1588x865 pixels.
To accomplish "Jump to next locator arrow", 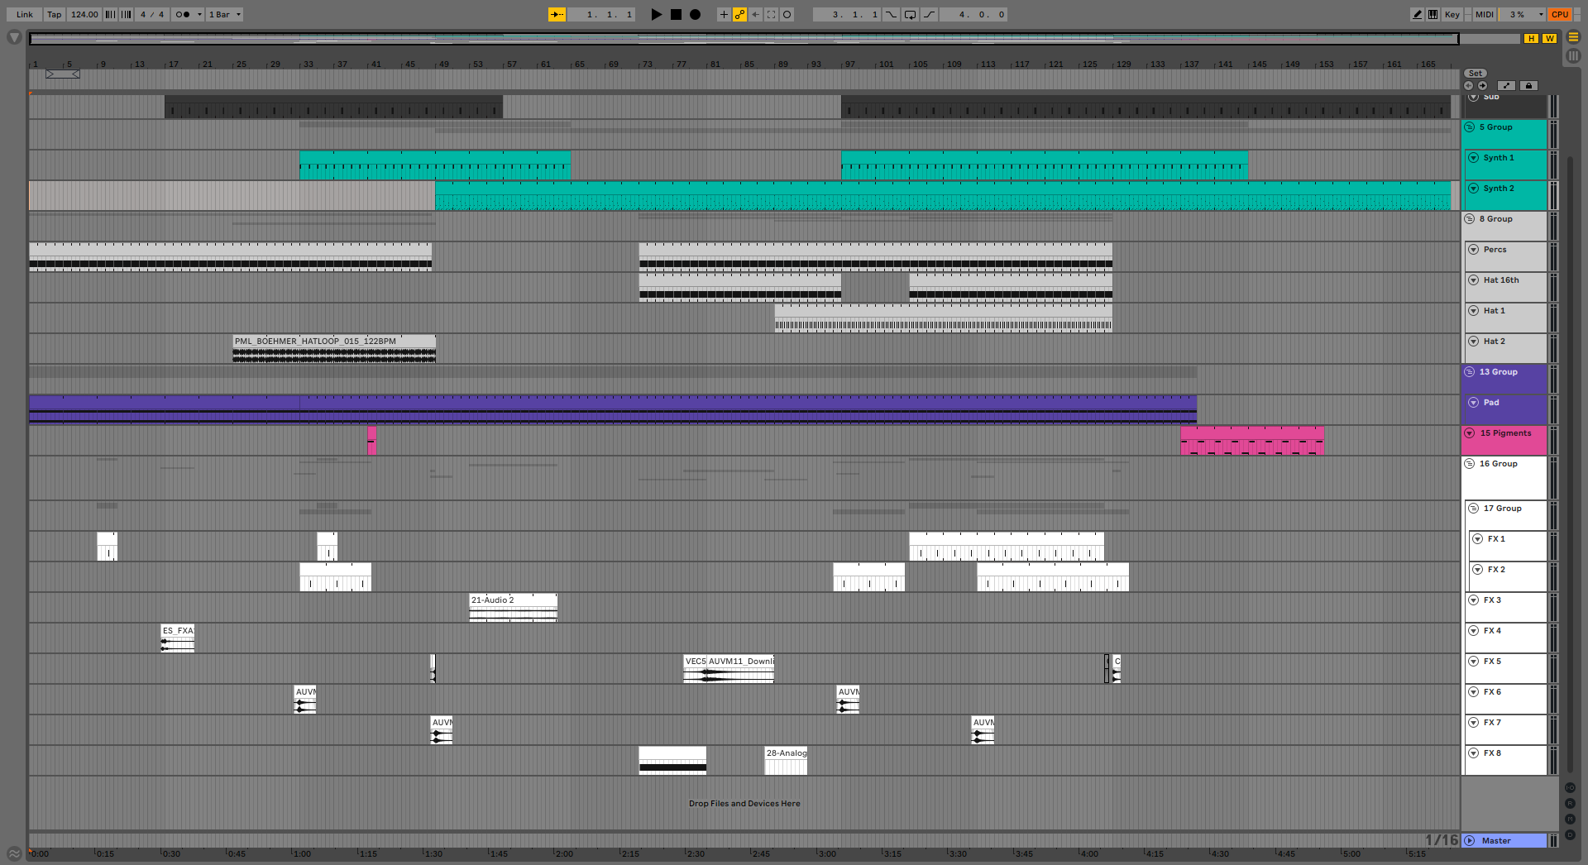I will 1483,85.
